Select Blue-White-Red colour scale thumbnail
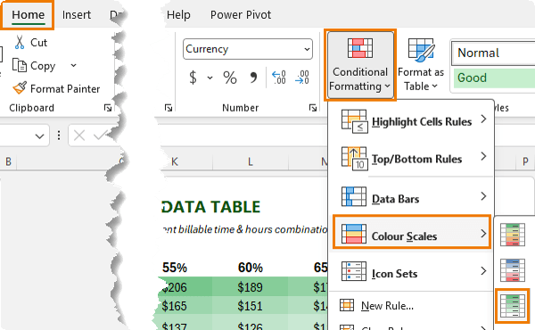535x330 pixels. click(x=513, y=270)
